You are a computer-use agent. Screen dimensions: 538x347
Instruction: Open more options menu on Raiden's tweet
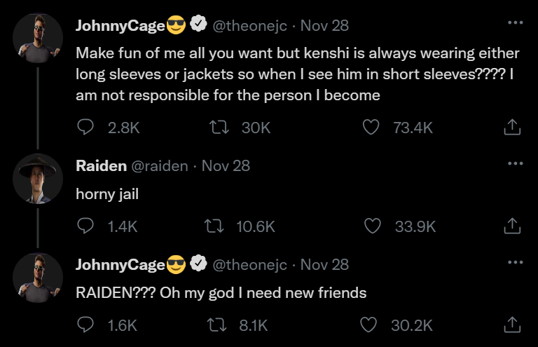[x=515, y=163]
